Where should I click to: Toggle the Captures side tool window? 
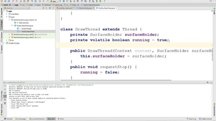click(x=1, y=49)
